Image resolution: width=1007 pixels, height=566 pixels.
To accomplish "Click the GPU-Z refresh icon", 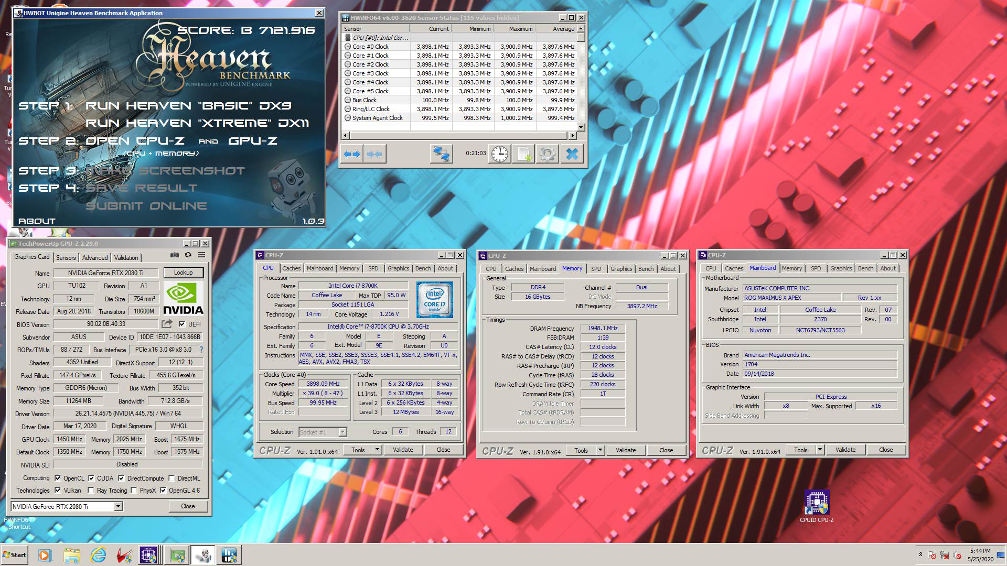I will [188, 255].
